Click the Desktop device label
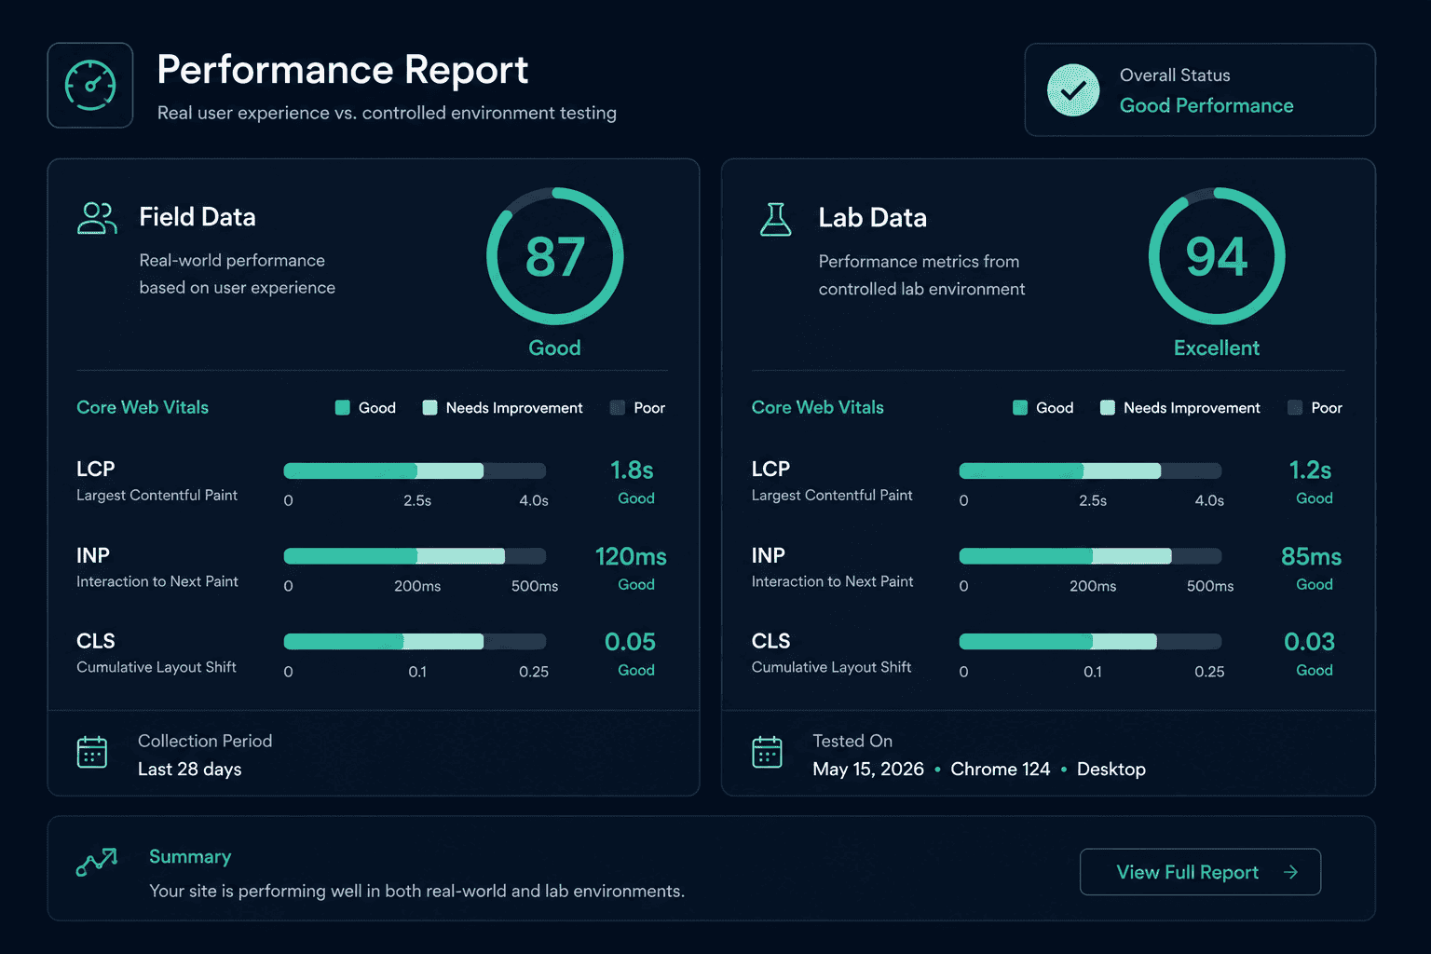Screen dimensions: 1431x954 (x=1111, y=770)
